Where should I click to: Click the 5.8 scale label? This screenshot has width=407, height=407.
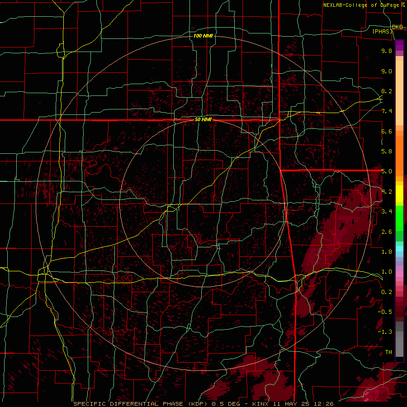[387, 151]
